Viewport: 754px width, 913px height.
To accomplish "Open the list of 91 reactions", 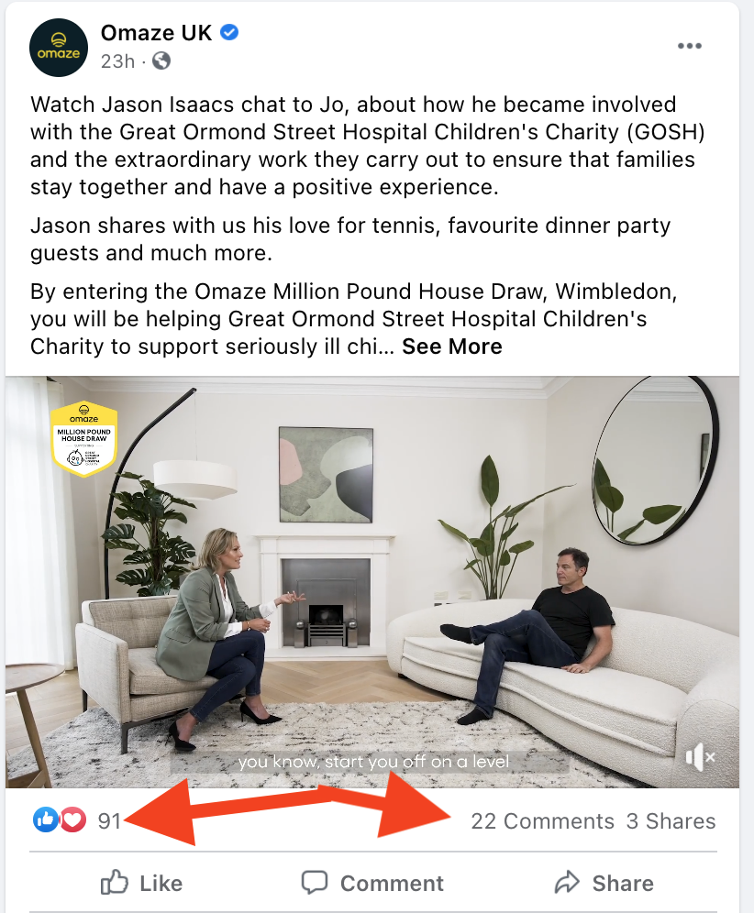I will coord(109,821).
